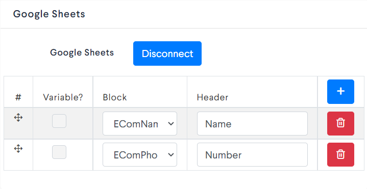Enable Variable checkbox in the Number row
This screenshot has width=367, height=189.
click(59, 152)
